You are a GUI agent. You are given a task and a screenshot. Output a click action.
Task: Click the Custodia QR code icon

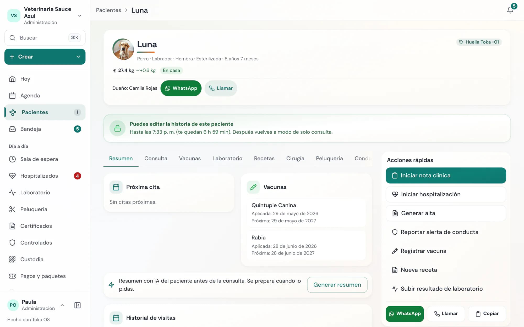pos(12,260)
